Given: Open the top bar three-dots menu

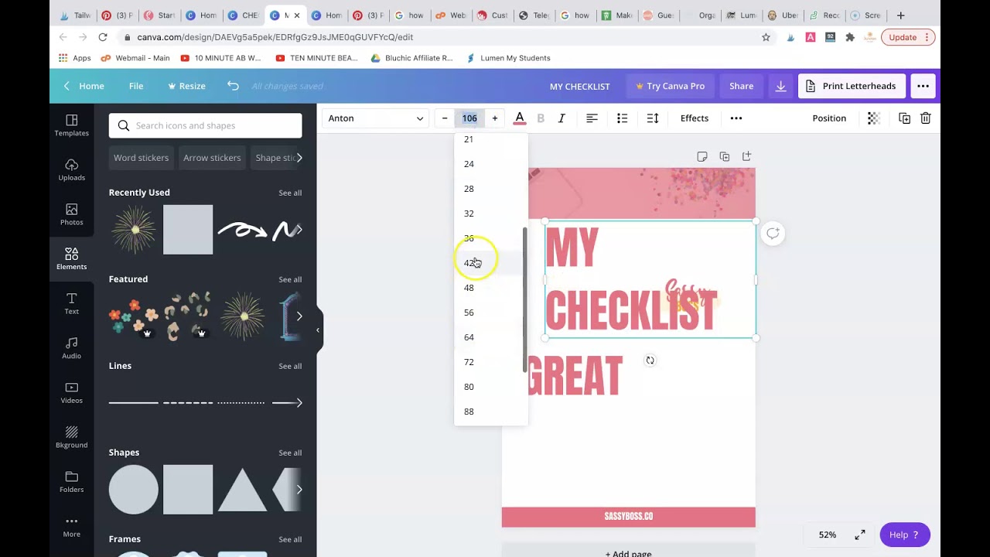Looking at the screenshot, I should click(x=923, y=86).
